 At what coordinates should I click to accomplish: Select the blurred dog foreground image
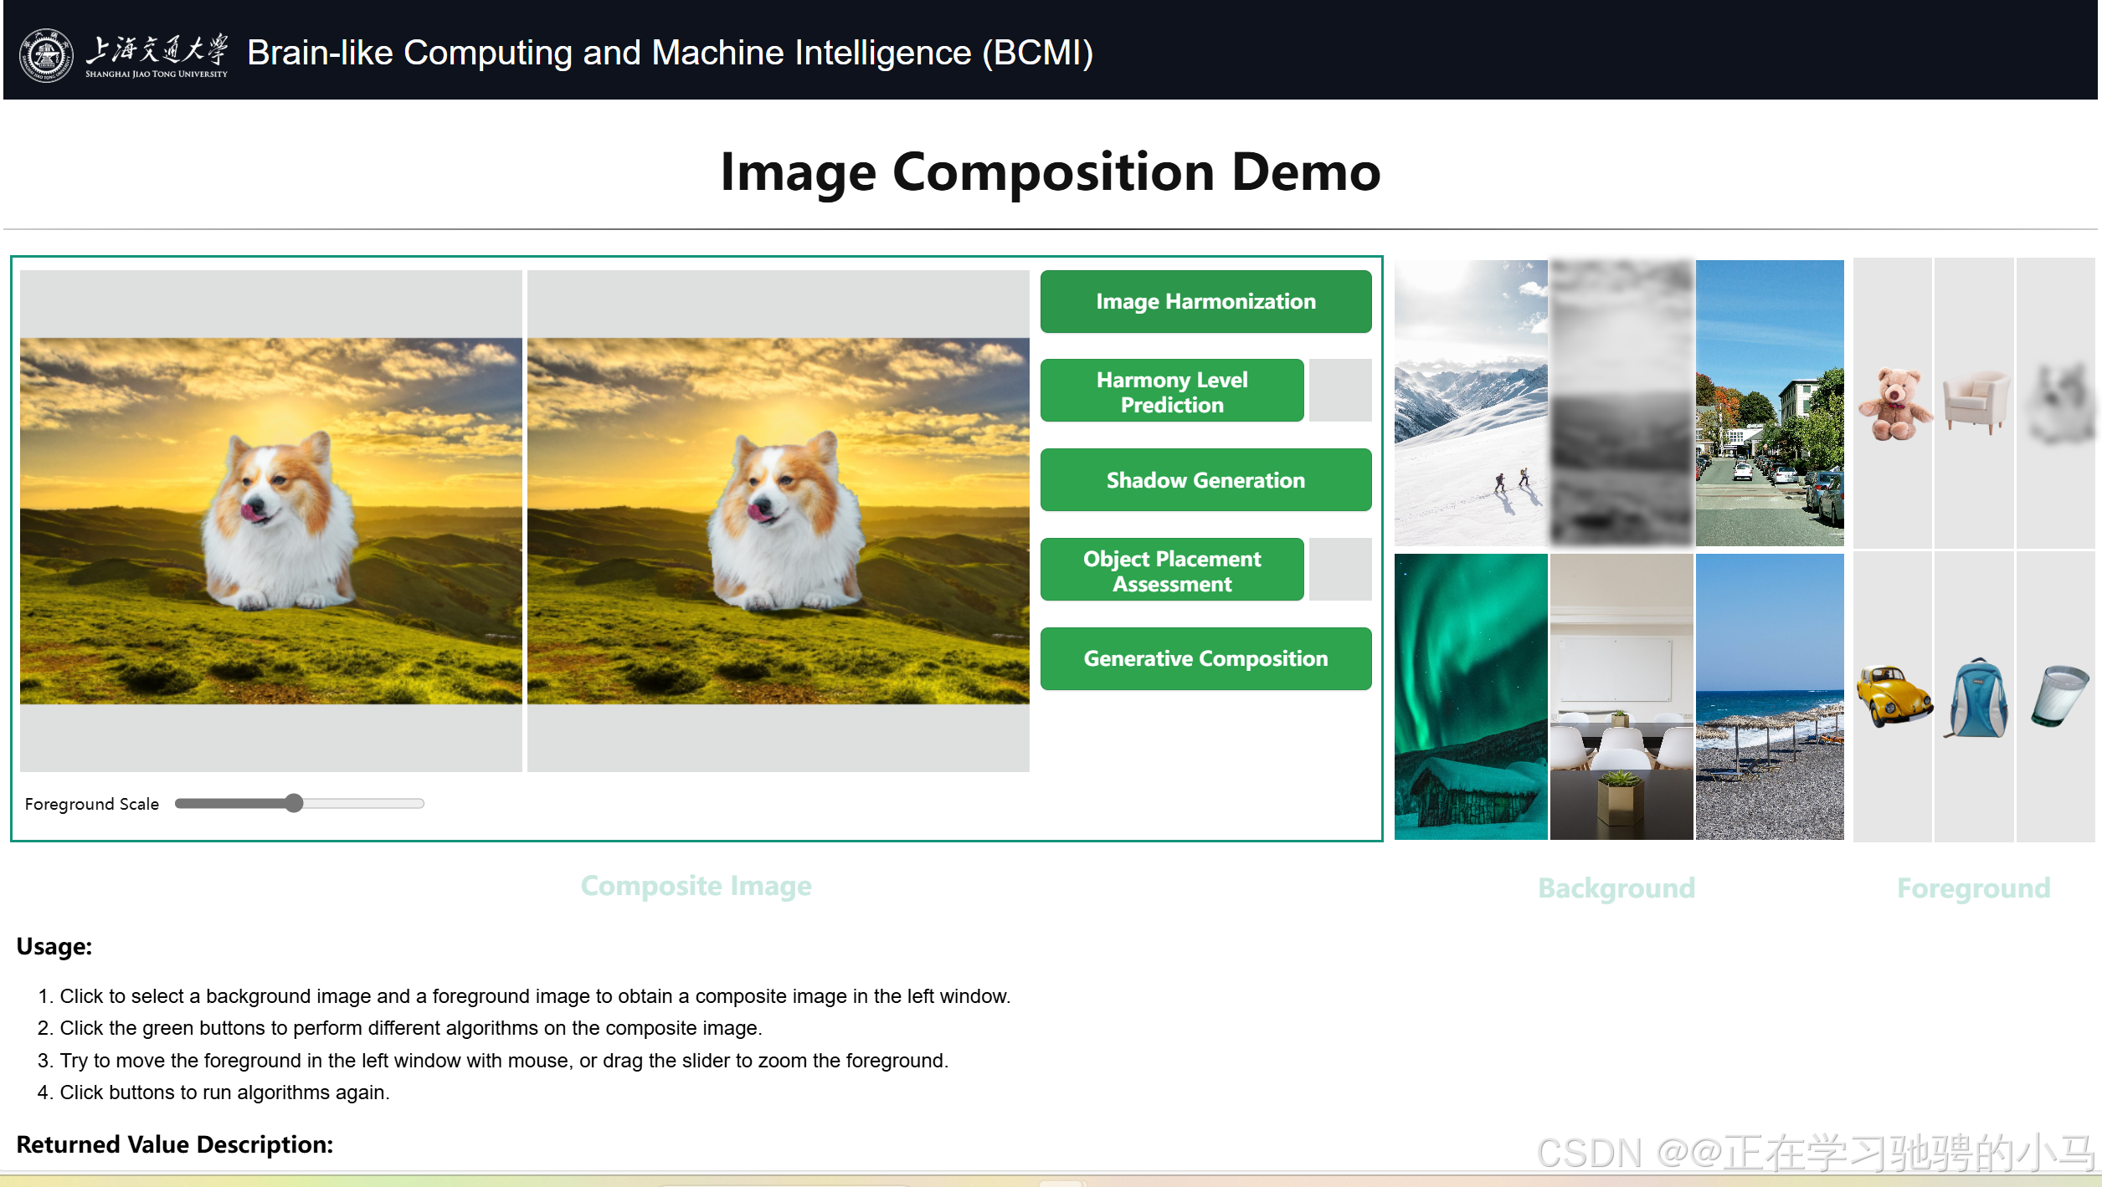(x=2058, y=402)
